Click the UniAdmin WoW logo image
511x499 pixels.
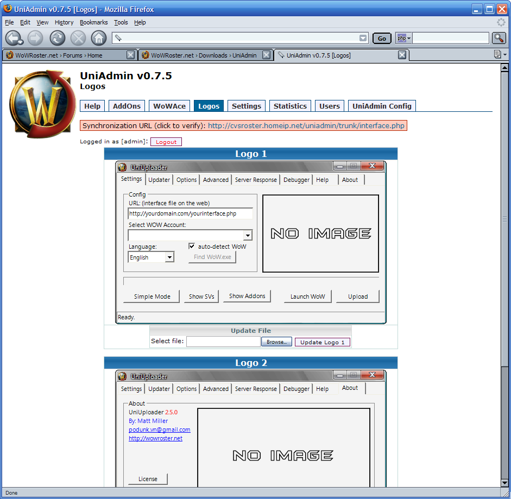tap(42, 104)
